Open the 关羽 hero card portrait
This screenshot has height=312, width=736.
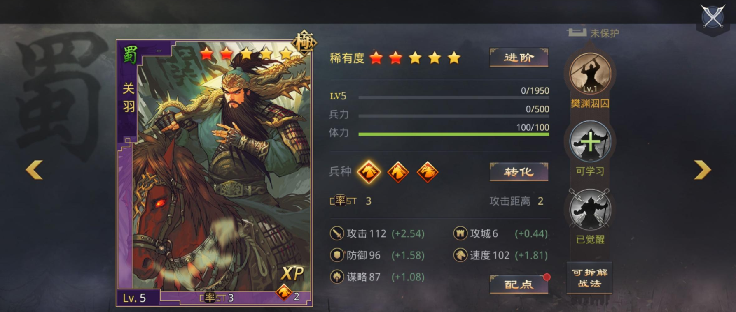[214, 173]
